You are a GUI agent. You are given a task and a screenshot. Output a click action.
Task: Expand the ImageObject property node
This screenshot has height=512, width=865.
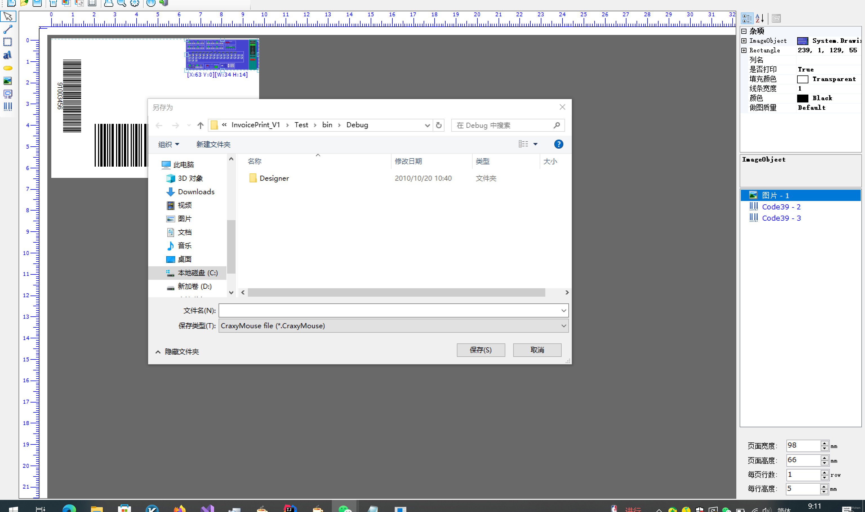coord(744,41)
